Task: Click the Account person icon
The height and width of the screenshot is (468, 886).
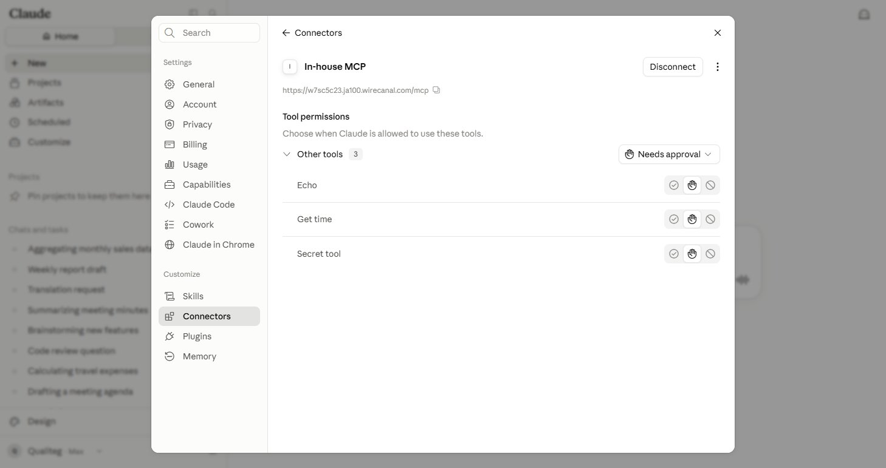Action: [170, 104]
